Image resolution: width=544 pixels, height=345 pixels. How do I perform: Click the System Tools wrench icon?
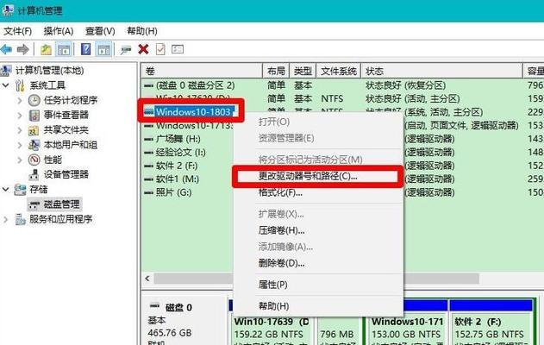[x=20, y=85]
